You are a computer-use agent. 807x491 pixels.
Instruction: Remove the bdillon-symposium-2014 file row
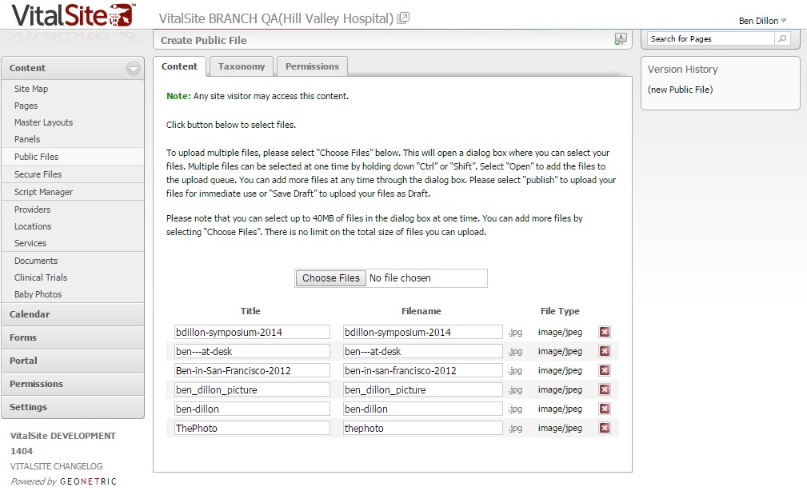tap(605, 332)
